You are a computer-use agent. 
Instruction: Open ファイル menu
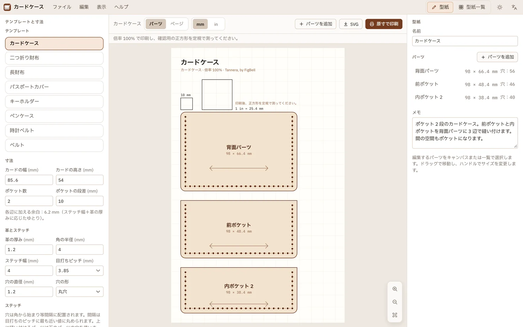[62, 7]
